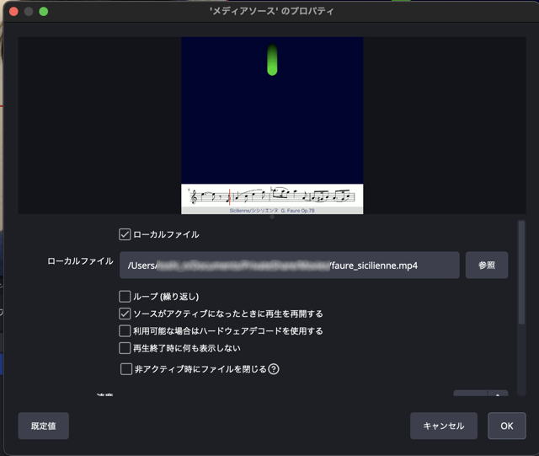
Task: Click the キャンセル button
Action: (444, 426)
